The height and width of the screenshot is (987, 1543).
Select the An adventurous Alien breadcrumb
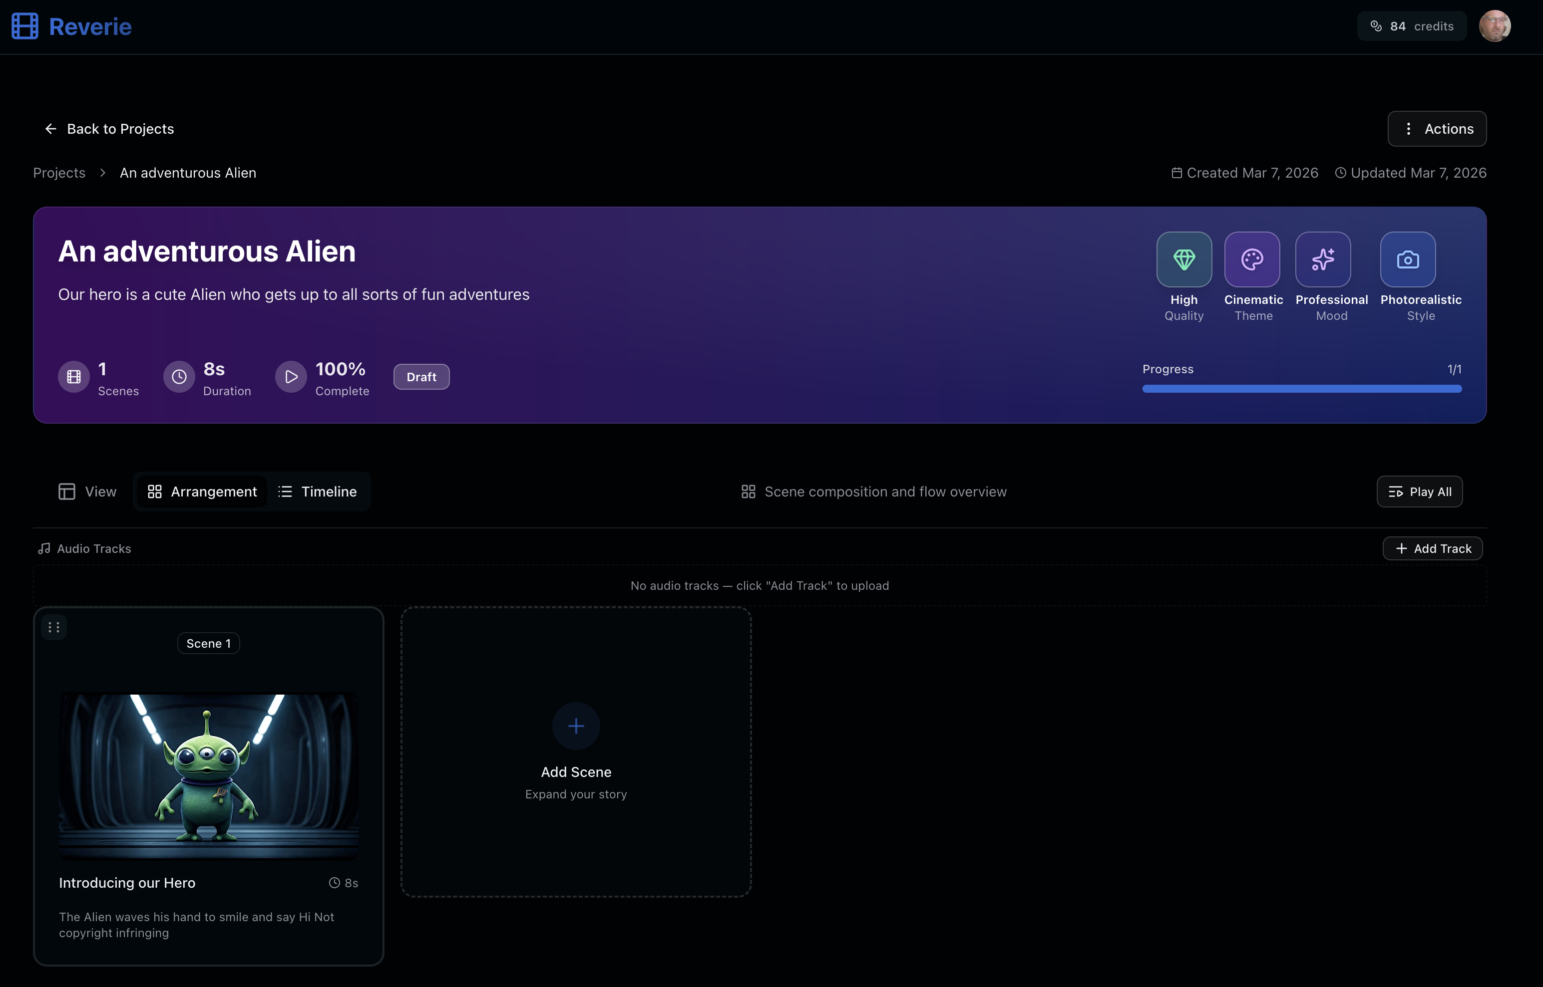click(x=188, y=173)
